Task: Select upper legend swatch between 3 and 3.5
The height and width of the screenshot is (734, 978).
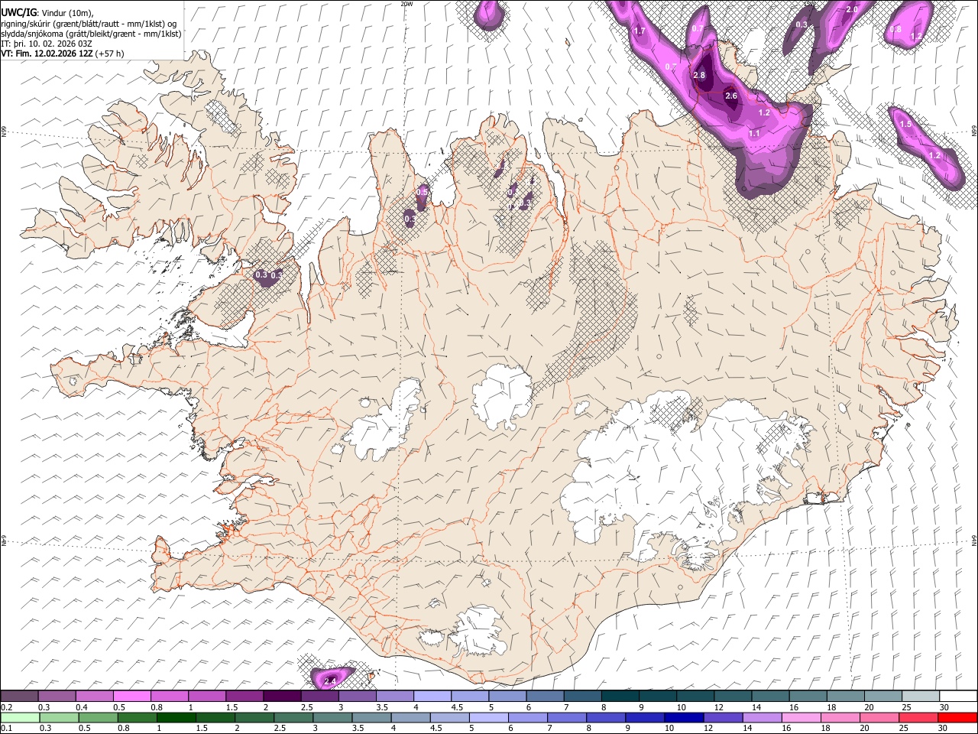Action: coord(358,696)
